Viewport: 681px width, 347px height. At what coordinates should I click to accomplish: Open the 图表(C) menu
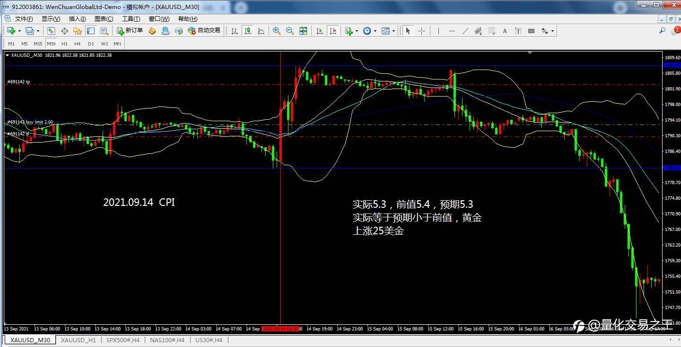(104, 19)
